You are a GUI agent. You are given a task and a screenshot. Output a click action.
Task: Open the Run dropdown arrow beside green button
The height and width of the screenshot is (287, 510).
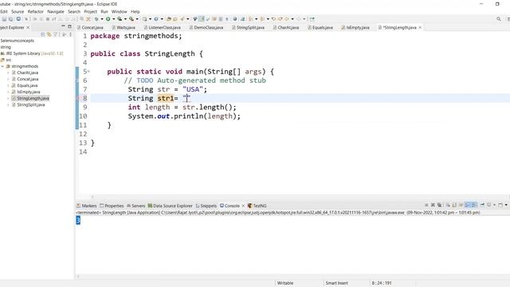tap(113, 19)
